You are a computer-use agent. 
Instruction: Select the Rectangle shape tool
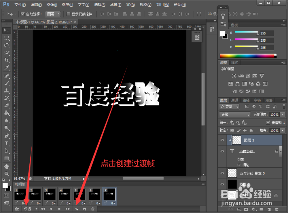[x=7, y=158]
